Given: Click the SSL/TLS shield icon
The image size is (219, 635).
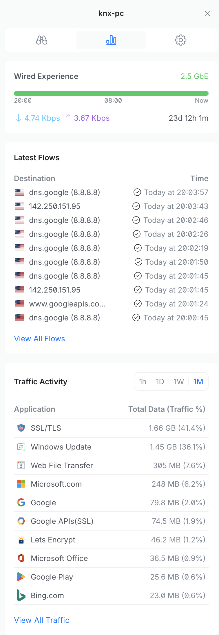Looking at the screenshot, I should pos(21,428).
